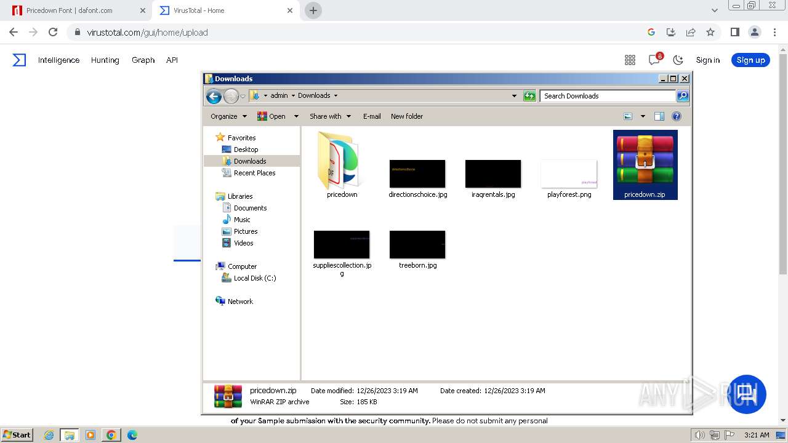Viewport: 788px width, 443px height.
Task: Click the Windows Start button
Action: pos(17,434)
